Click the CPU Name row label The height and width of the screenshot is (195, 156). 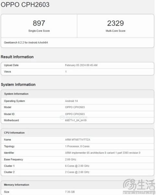click(x=7, y=140)
